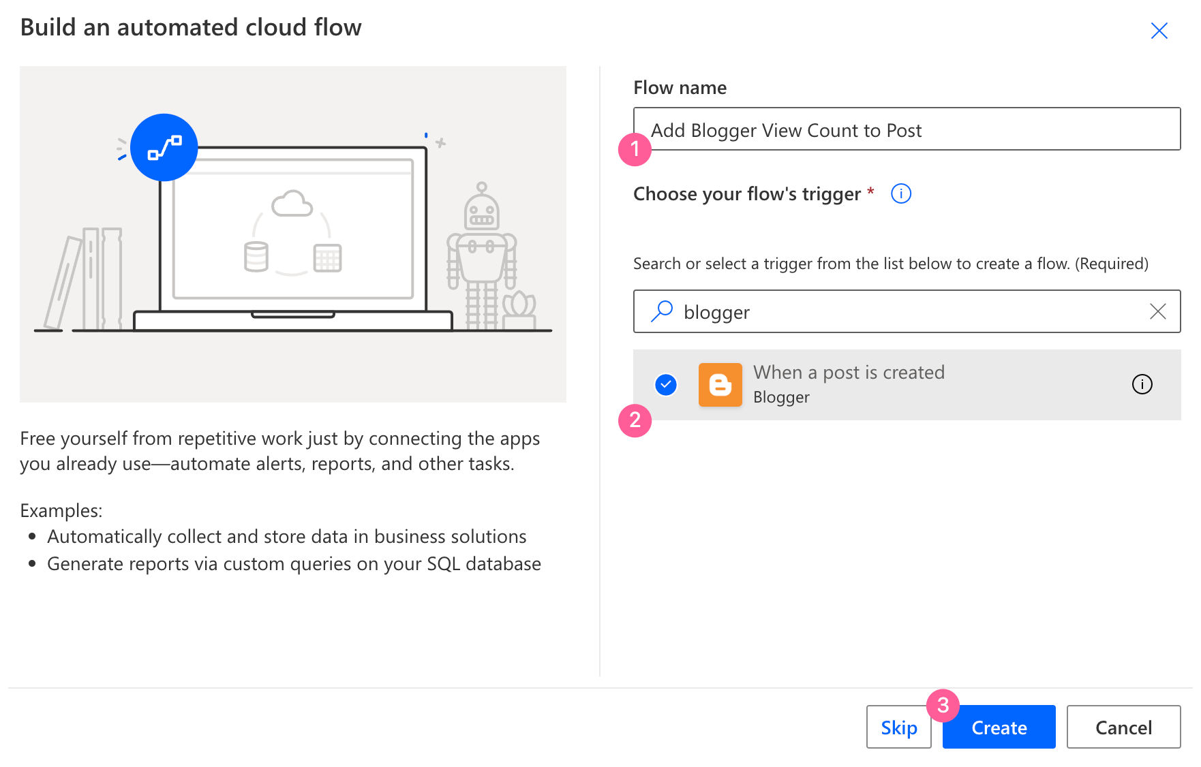The image size is (1201, 767).
Task: Click the Skip button
Action: (898, 727)
